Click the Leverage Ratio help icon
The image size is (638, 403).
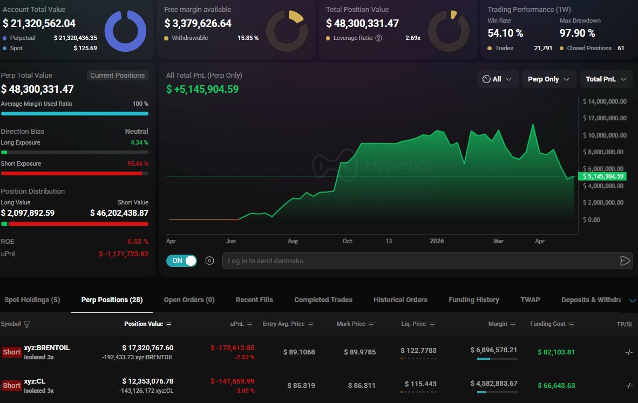click(x=378, y=38)
